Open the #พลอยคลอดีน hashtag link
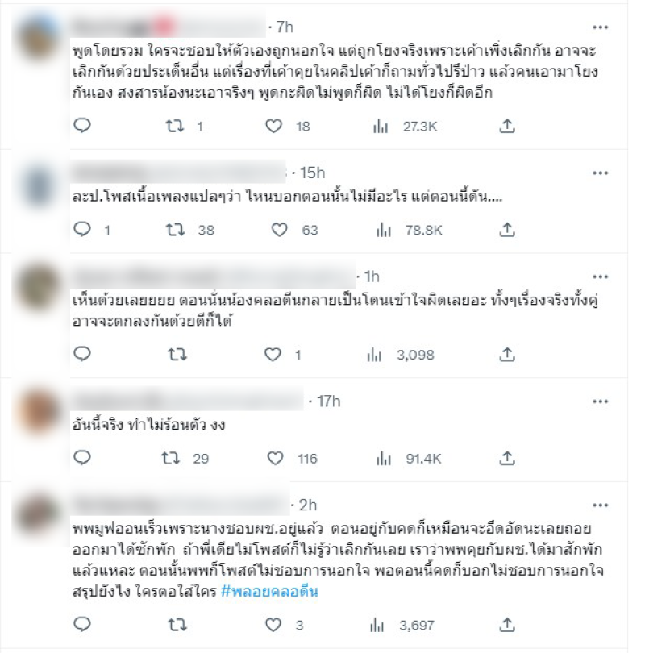The image size is (645, 653). pyautogui.click(x=269, y=591)
